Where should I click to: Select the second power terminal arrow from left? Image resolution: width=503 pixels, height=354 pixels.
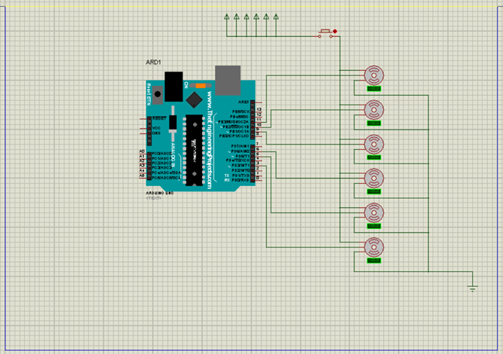[x=237, y=17]
